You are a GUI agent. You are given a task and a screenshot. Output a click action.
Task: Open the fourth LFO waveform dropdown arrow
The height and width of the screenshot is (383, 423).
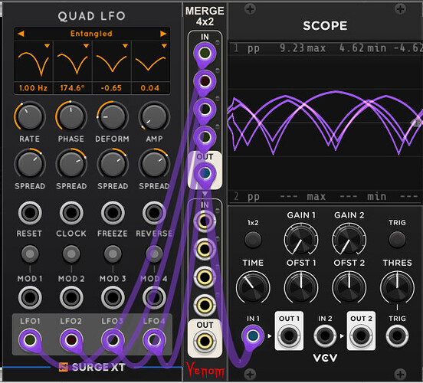(164, 46)
